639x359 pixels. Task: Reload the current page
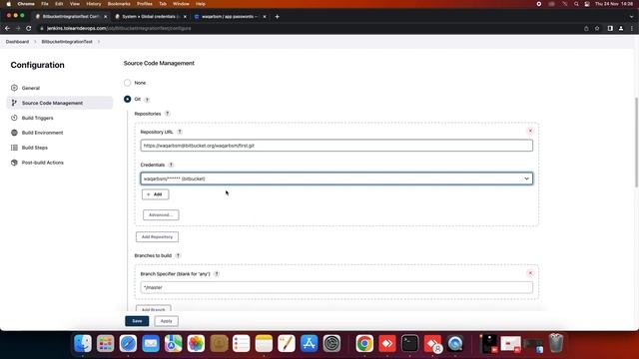pos(29,29)
